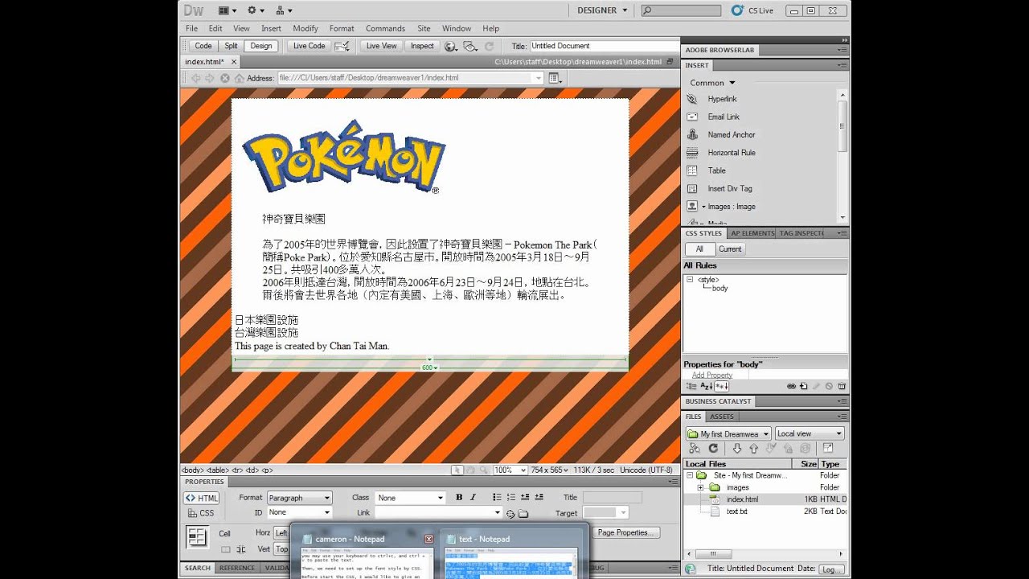Click the Point to File target icon

[x=510, y=513]
